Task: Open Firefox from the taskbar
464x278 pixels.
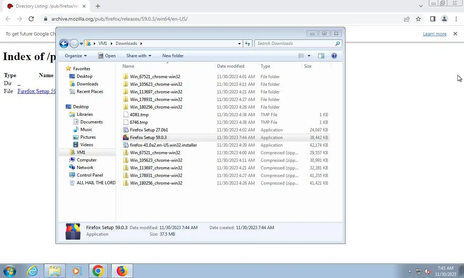Action: 122,271
